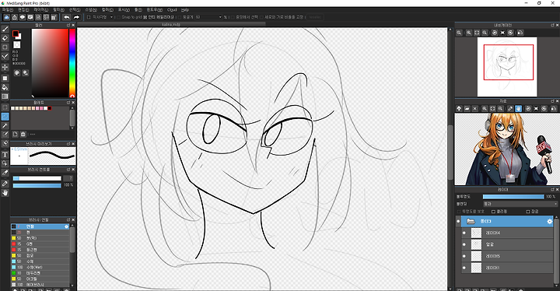Click the cloud icon in top toolbar
The height and width of the screenshot is (291, 560).
[x=6, y=17]
